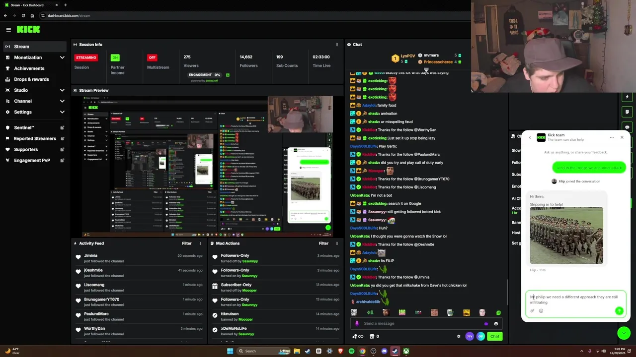This screenshot has height=357, width=636.
Task: Open the hamburger menu beside Kick logo
Action: coord(8,30)
